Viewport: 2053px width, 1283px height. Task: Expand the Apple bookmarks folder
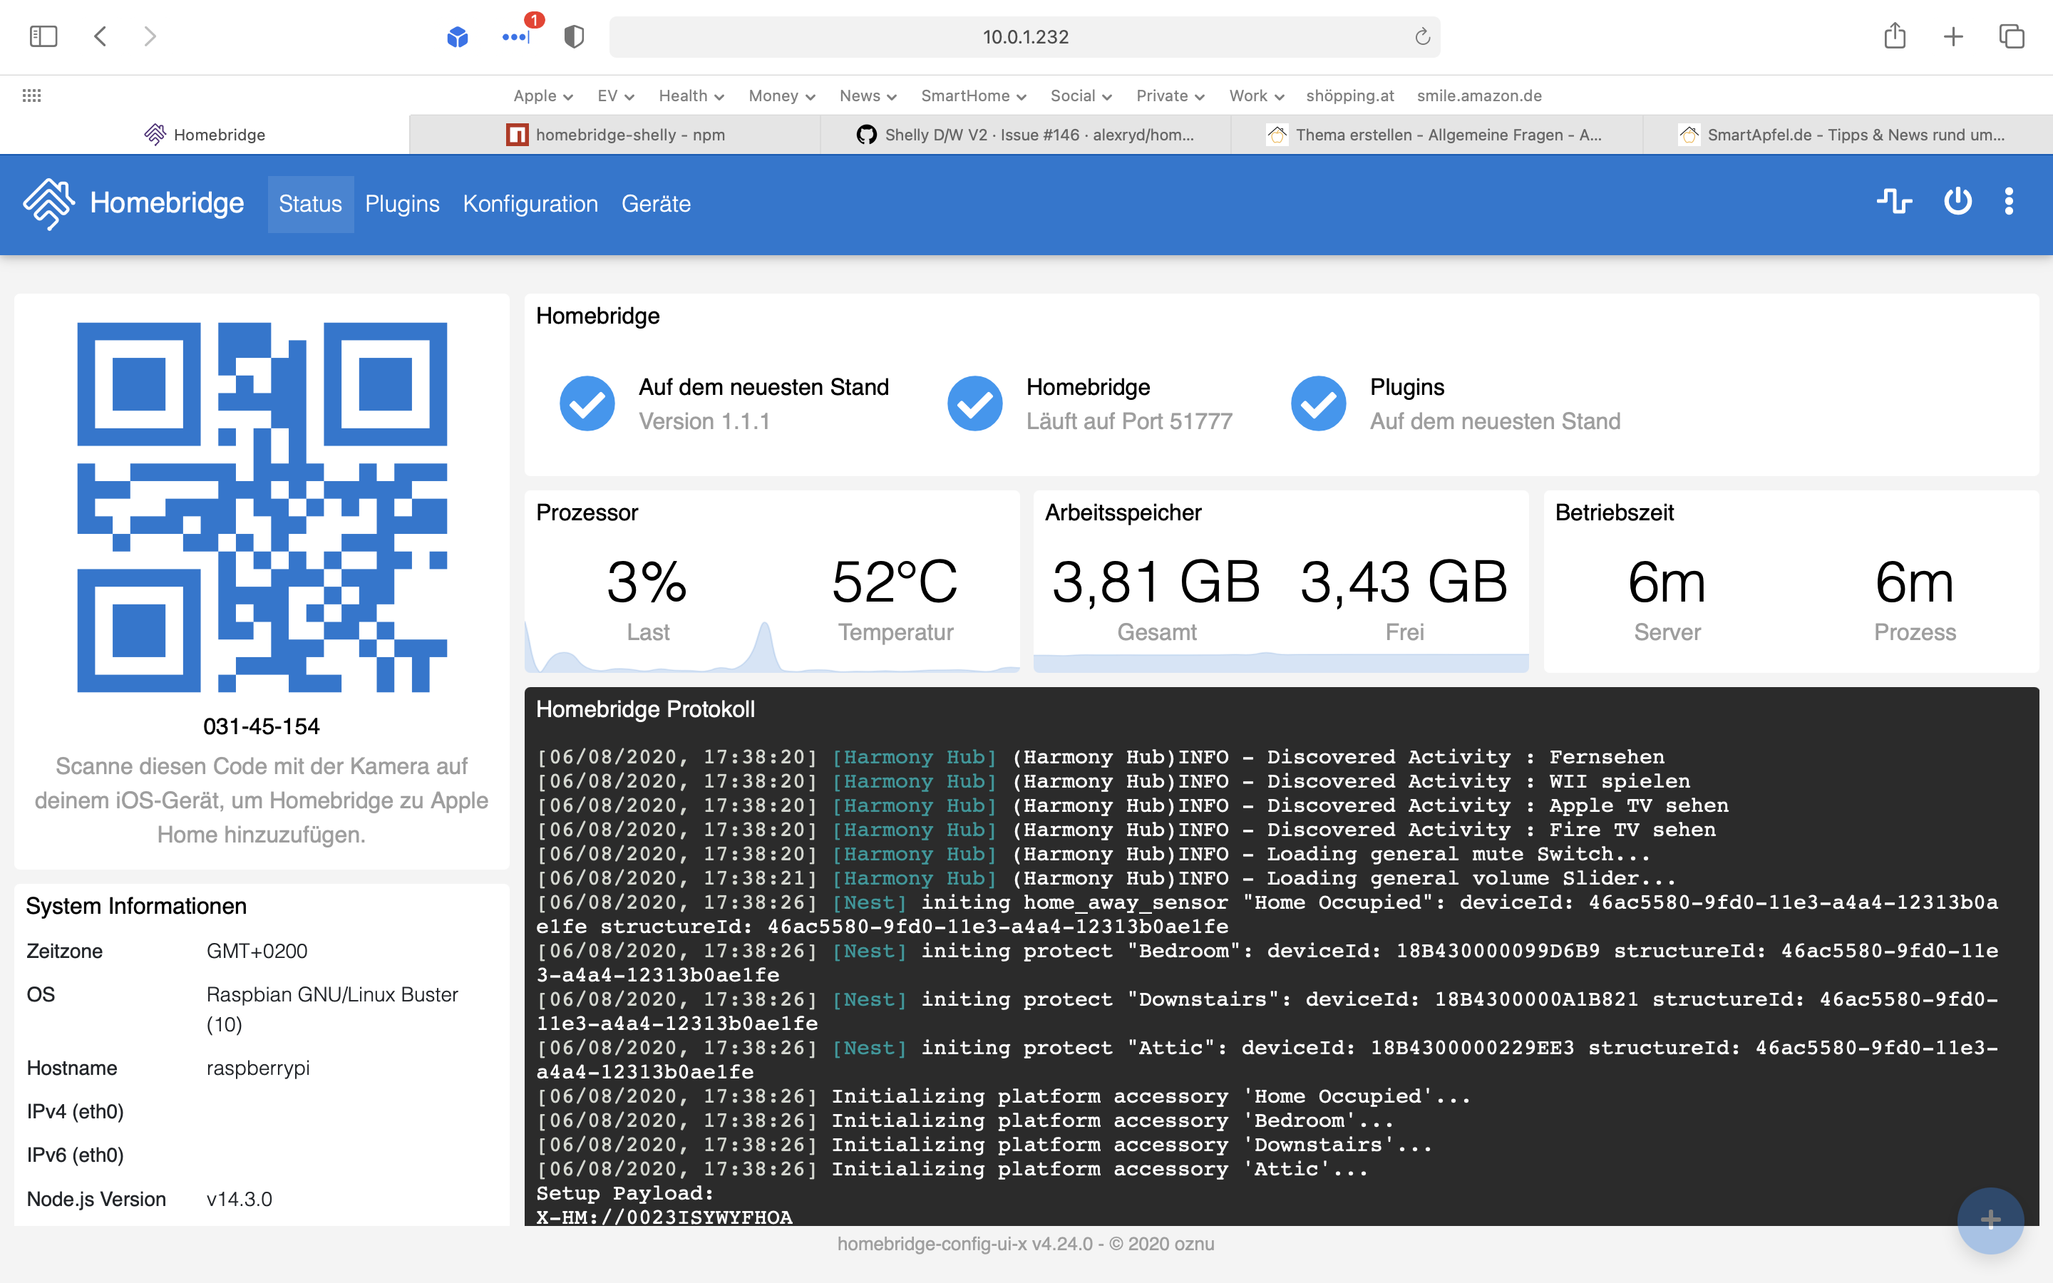(543, 96)
